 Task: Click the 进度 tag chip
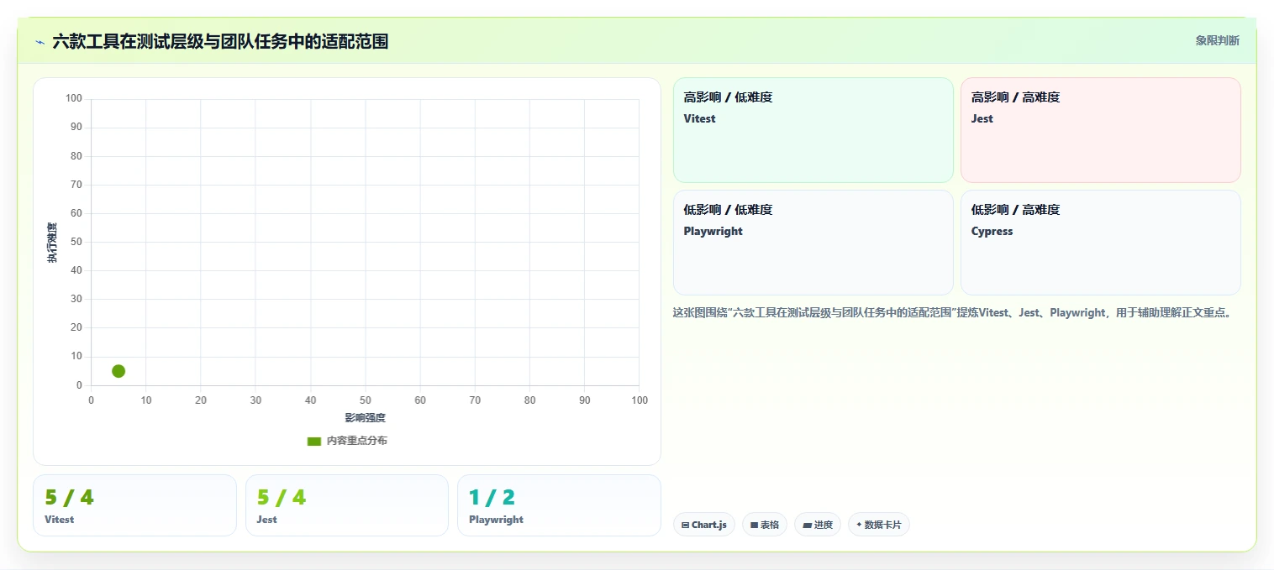[x=818, y=525]
